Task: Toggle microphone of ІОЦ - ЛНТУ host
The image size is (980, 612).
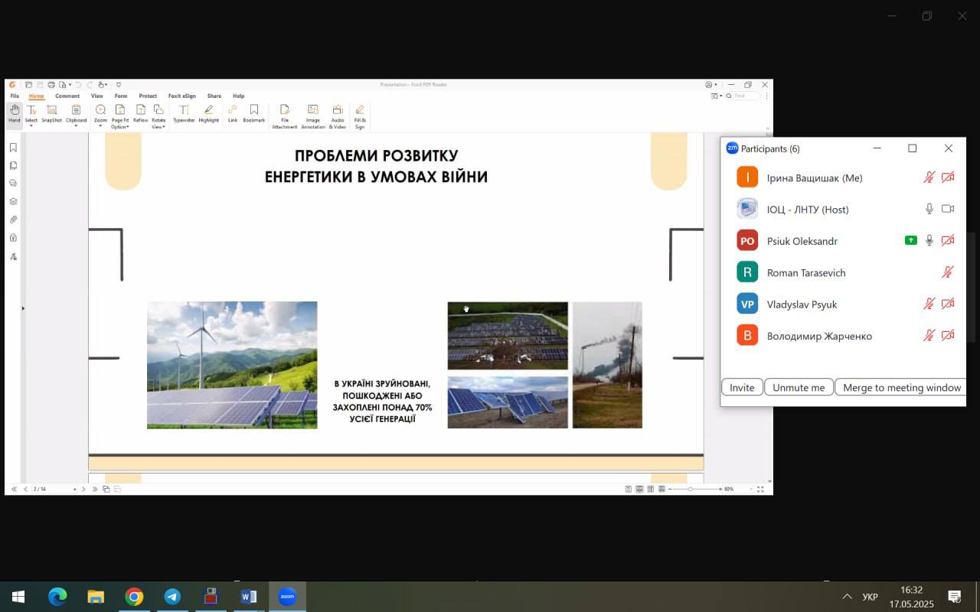Action: pyautogui.click(x=929, y=209)
